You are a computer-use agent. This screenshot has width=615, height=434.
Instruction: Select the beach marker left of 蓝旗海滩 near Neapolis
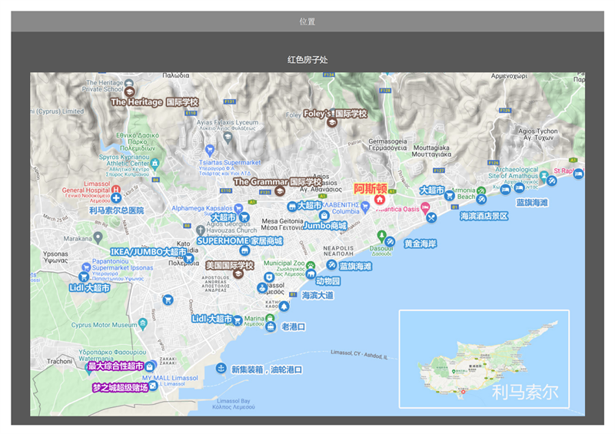point(331,265)
